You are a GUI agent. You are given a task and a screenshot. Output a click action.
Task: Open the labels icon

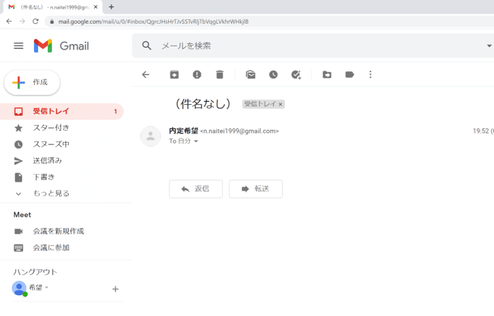tap(350, 75)
